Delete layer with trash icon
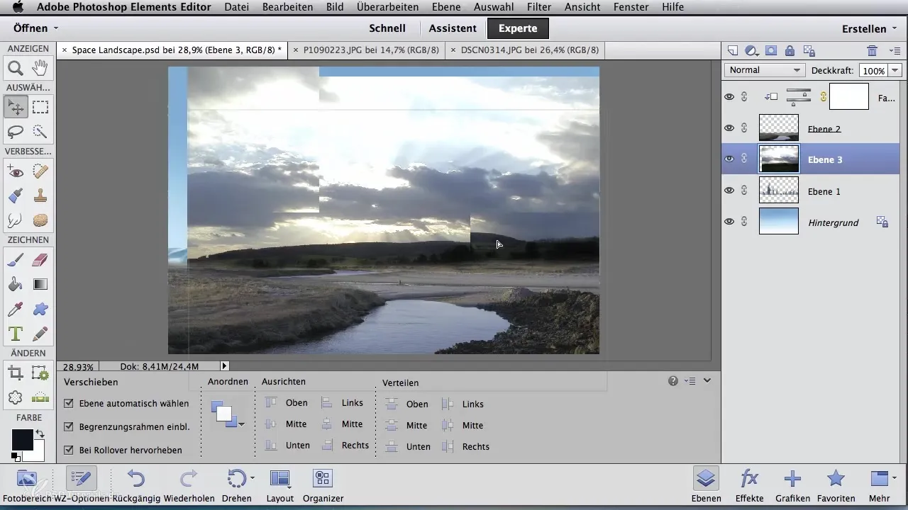 click(873, 50)
